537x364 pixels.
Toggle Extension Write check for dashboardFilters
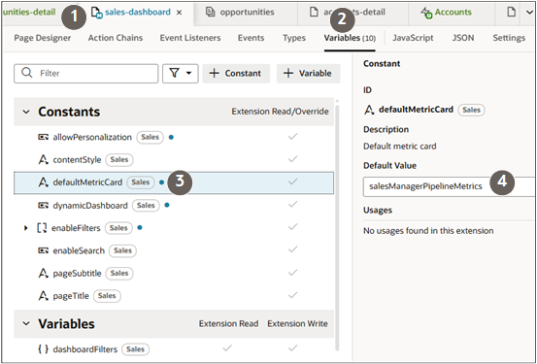tap(292, 348)
